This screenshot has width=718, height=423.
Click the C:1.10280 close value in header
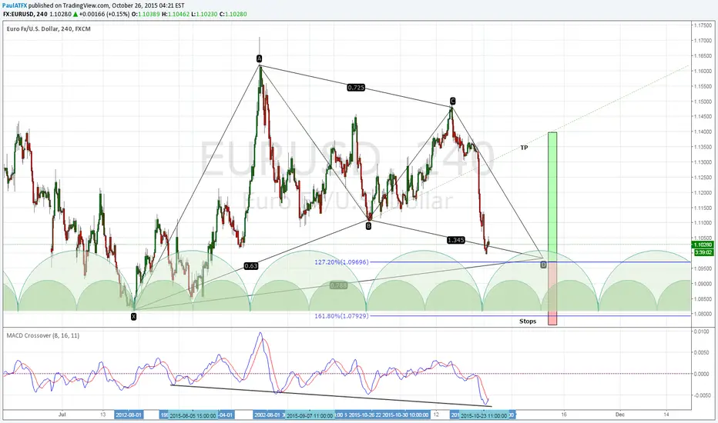(233, 14)
